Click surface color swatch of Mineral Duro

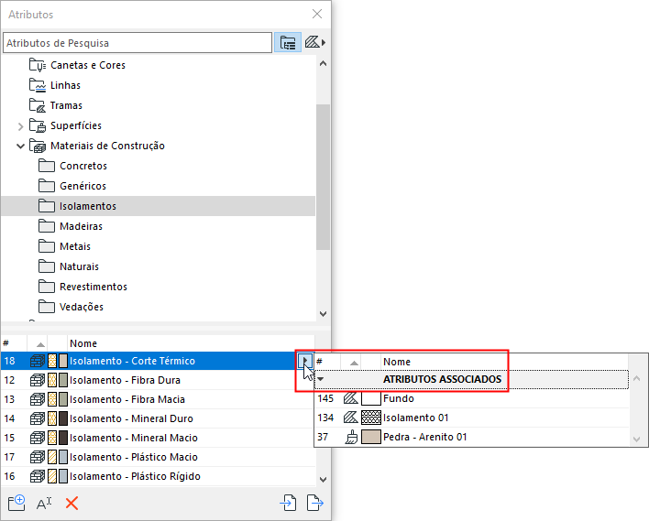pyautogui.click(x=63, y=418)
